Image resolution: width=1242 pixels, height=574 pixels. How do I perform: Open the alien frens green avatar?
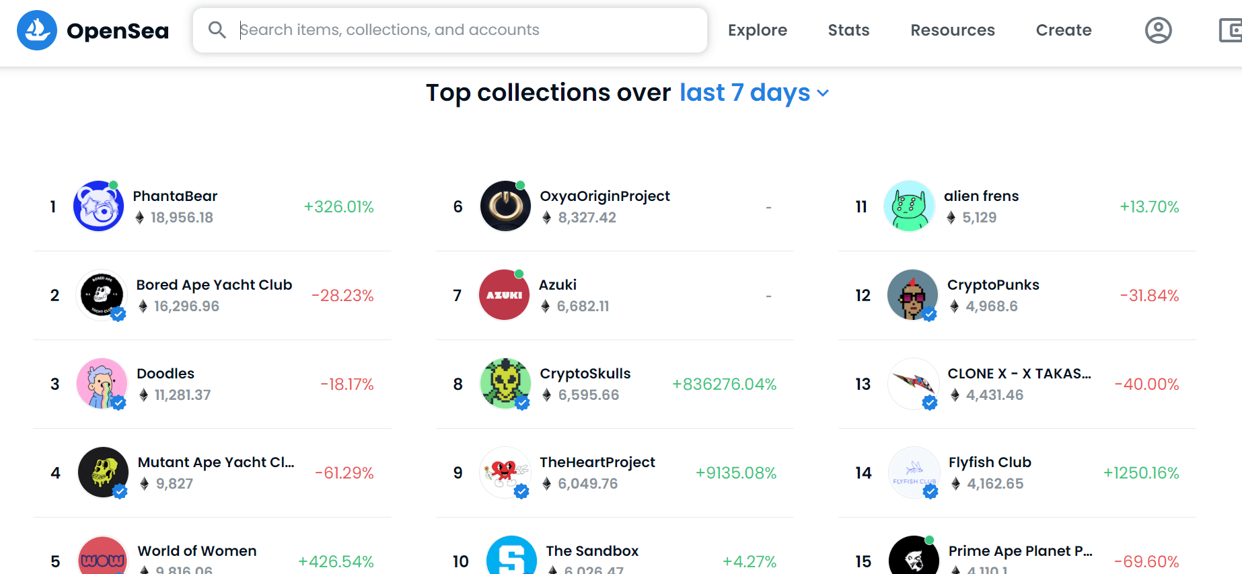(909, 206)
